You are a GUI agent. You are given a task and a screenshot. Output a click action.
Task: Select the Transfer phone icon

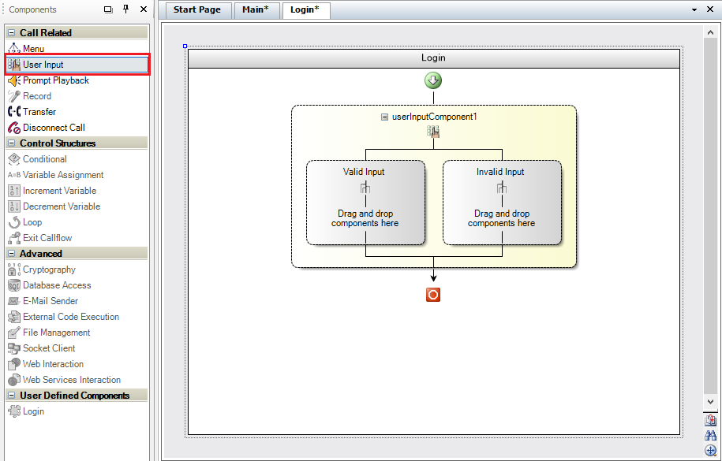pos(14,111)
